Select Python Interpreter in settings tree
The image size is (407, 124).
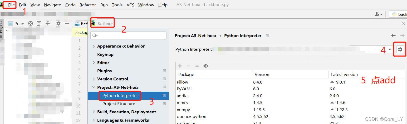click(x=120, y=96)
